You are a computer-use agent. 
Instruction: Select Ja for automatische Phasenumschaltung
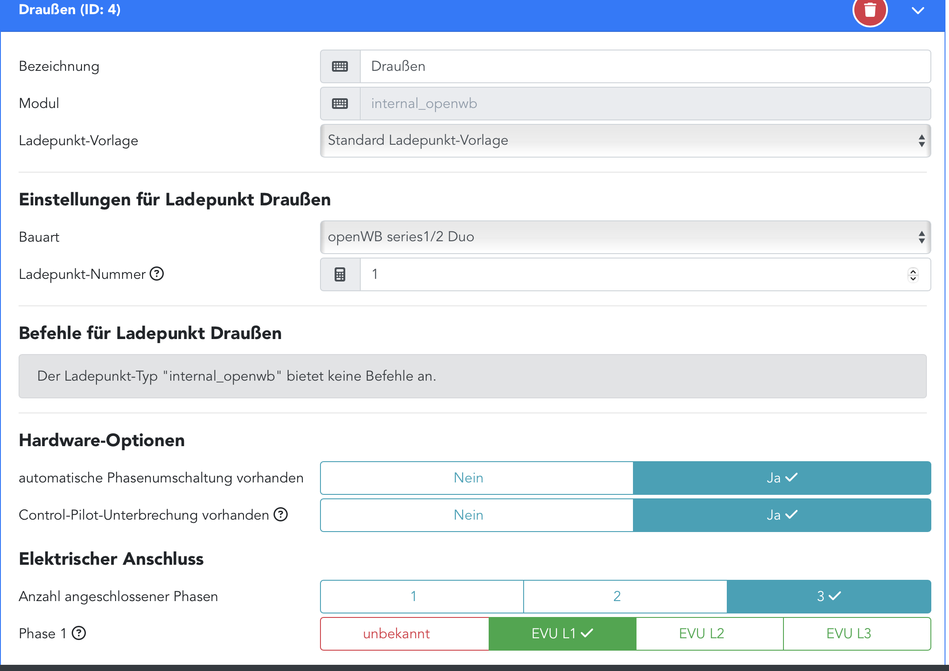(782, 478)
